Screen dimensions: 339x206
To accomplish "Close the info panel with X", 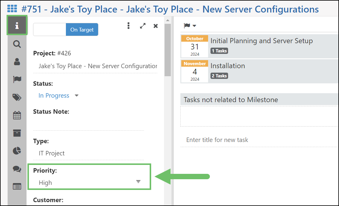I will [156, 26].
